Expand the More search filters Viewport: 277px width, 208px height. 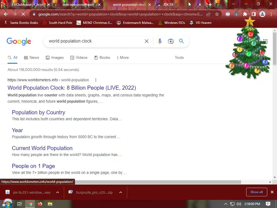coord(123,57)
